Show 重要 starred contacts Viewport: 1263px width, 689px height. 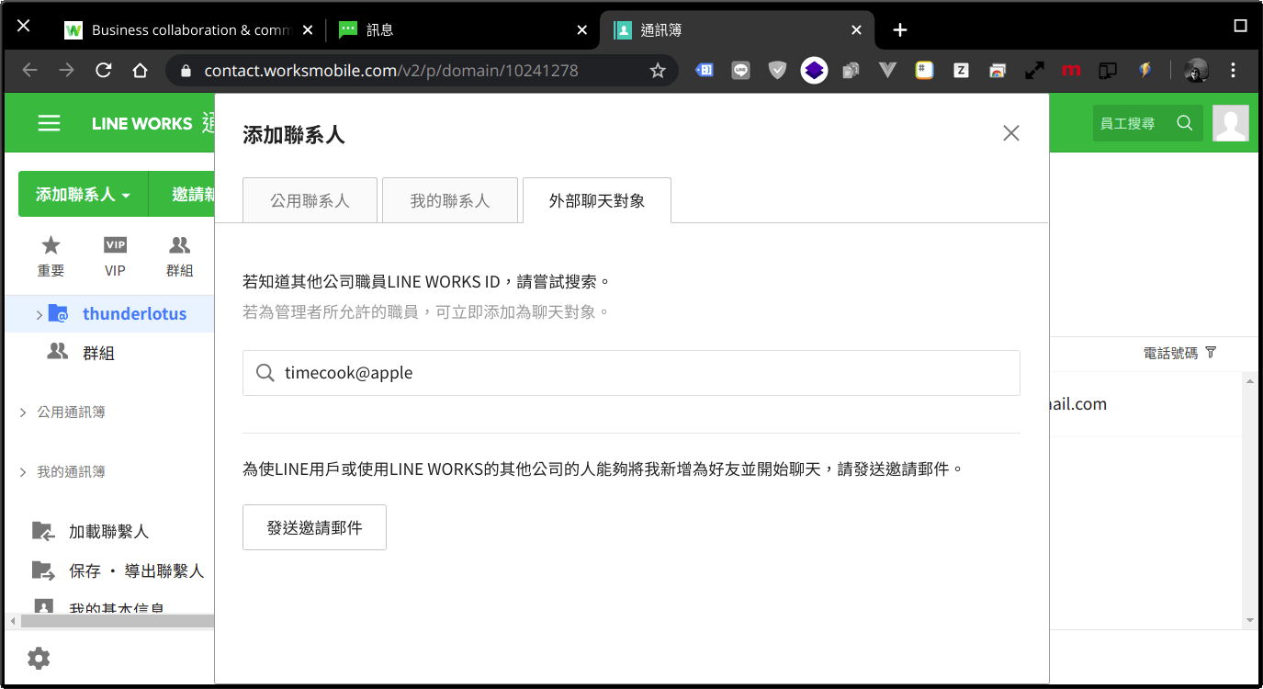click(51, 256)
